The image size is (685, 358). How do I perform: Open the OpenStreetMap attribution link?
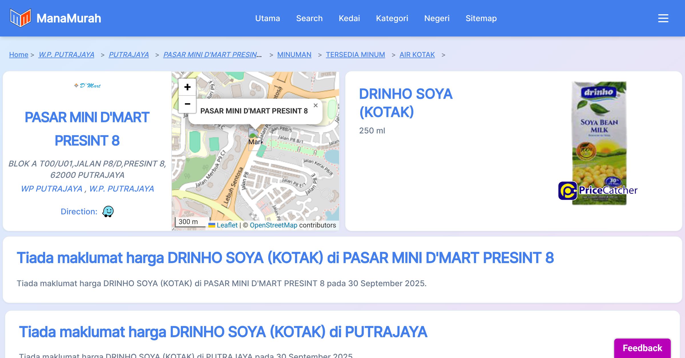[x=273, y=225]
